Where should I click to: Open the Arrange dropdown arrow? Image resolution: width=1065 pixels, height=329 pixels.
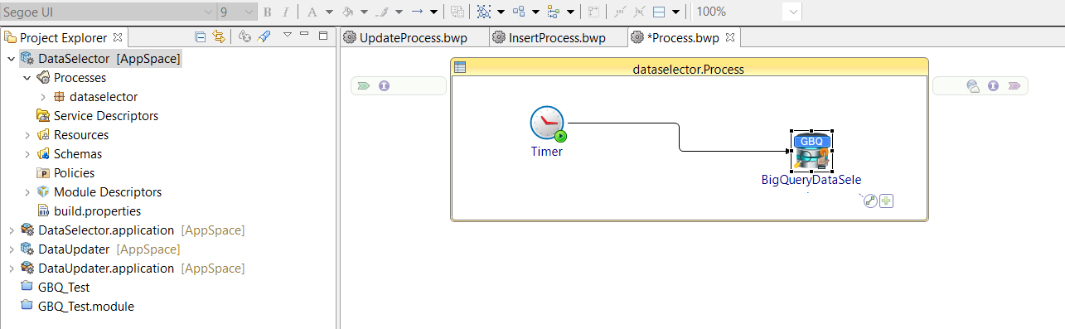pyautogui.click(x=535, y=12)
